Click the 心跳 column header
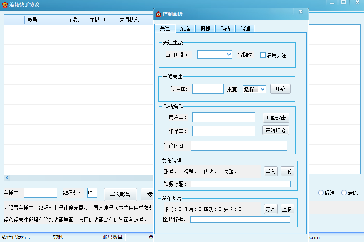Image resolution: width=364 pixels, height=242 pixels. pyautogui.click(x=77, y=20)
